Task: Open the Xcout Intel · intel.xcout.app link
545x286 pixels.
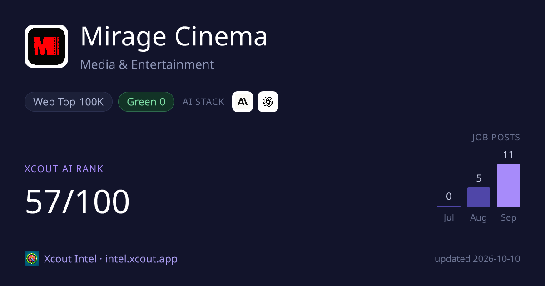Action: click(x=111, y=259)
